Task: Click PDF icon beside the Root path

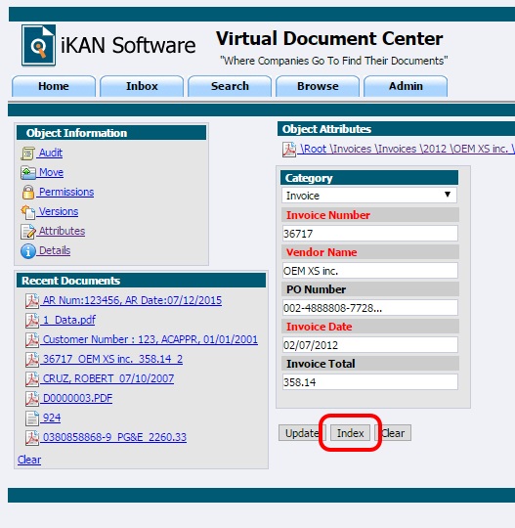Action: click(289, 150)
